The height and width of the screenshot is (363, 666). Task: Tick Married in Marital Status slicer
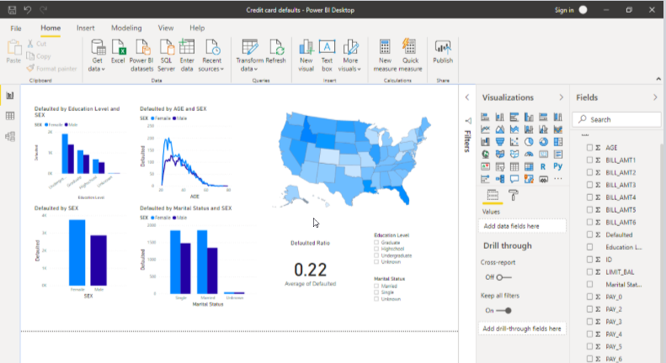376,287
